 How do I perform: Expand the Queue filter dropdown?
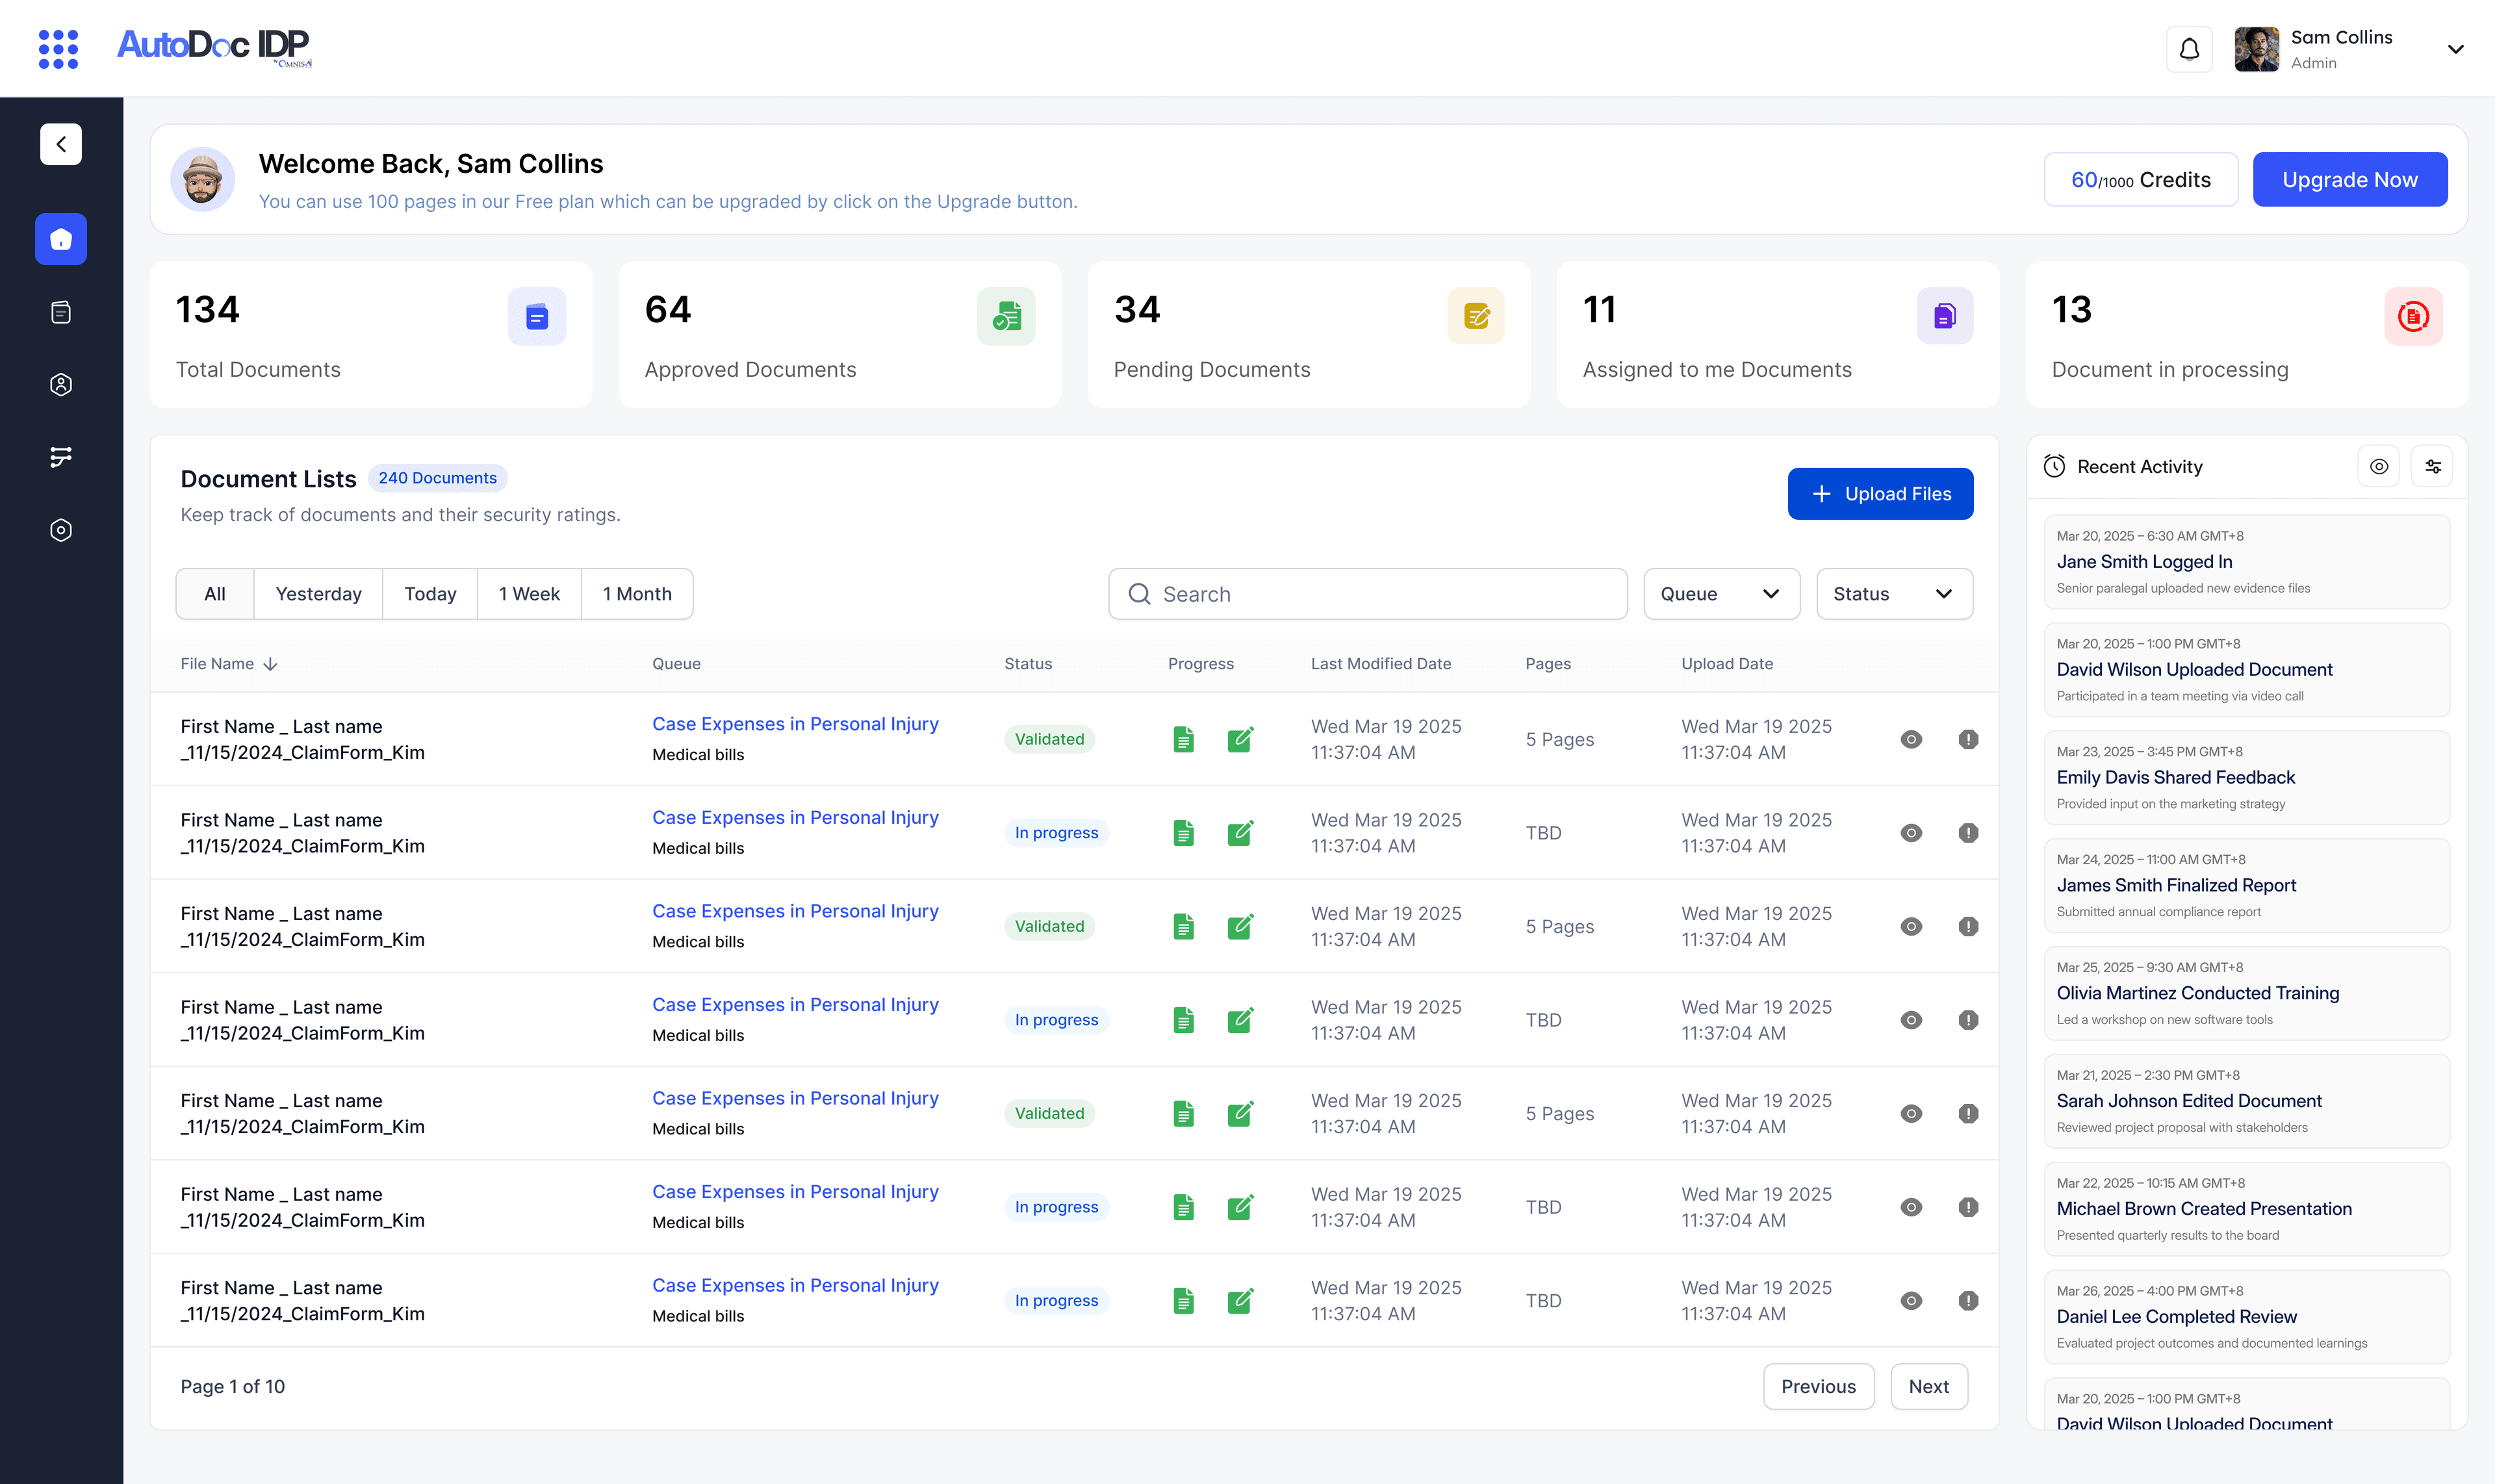coord(1721,594)
